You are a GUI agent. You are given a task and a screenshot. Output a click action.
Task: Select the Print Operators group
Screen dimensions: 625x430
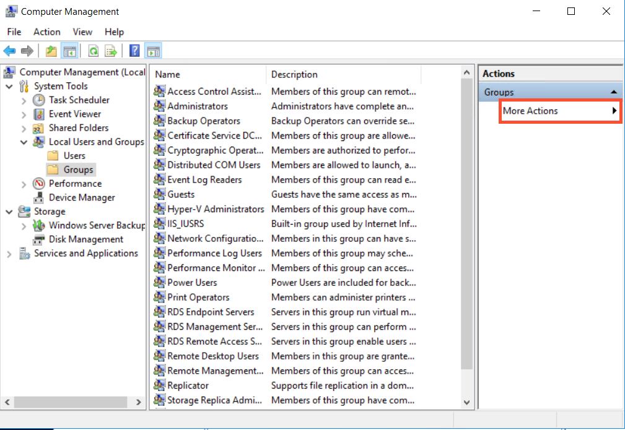[x=198, y=297]
